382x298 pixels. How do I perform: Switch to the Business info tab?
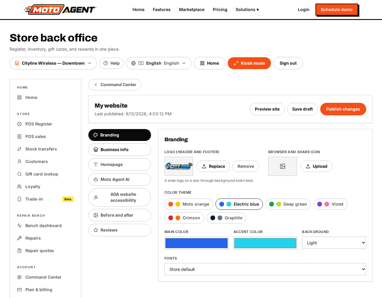pyautogui.click(x=120, y=150)
